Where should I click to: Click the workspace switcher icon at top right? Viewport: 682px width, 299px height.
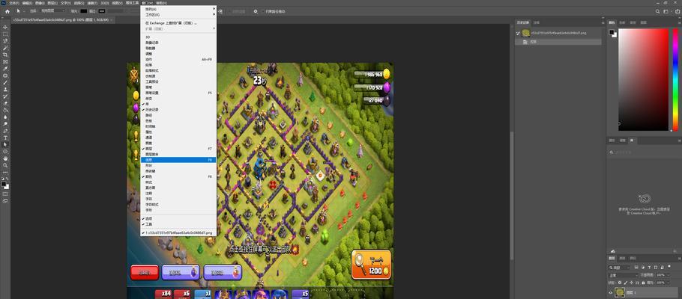coord(668,11)
